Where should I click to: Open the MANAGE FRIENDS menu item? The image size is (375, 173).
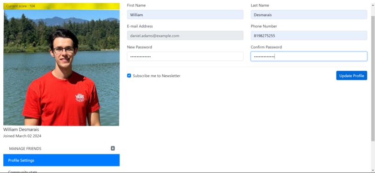(61, 148)
